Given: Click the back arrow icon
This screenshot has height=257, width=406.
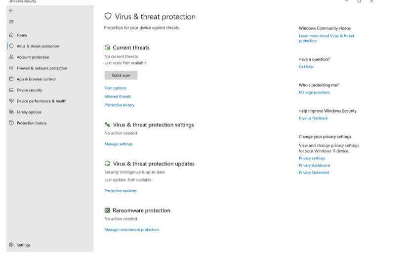Looking at the screenshot, I should [x=11, y=10].
